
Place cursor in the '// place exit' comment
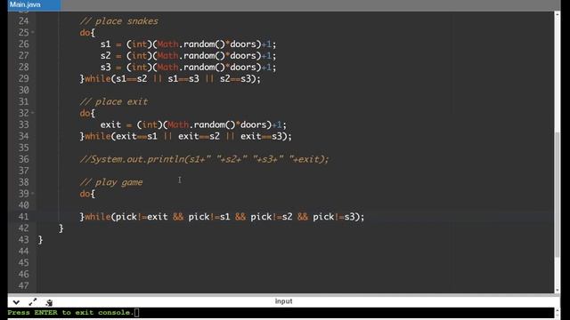114,101
